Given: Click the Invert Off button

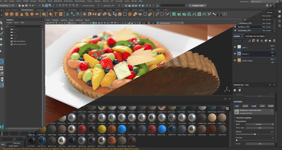Looking at the screenshot, I should click(x=260, y=144).
